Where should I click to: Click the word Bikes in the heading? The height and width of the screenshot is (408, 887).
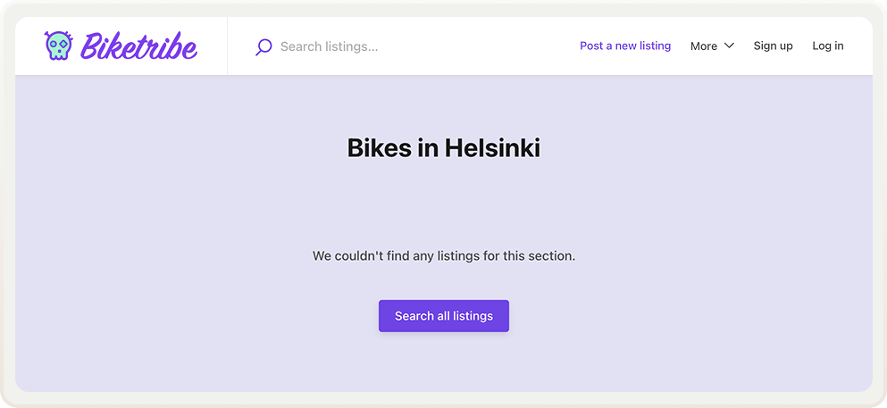380,147
